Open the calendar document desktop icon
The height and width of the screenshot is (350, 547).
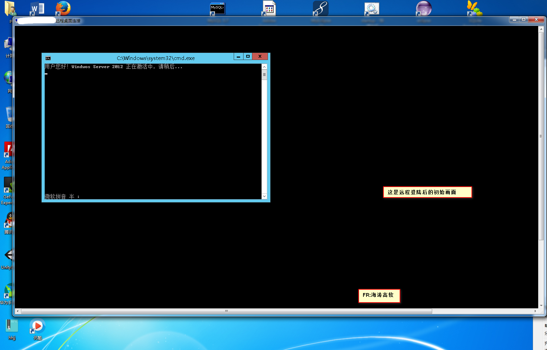(x=269, y=8)
